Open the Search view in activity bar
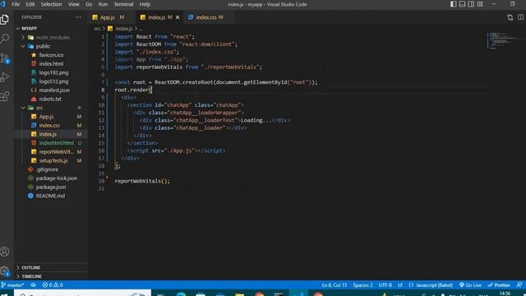The height and width of the screenshot is (296, 526). tap(5, 39)
